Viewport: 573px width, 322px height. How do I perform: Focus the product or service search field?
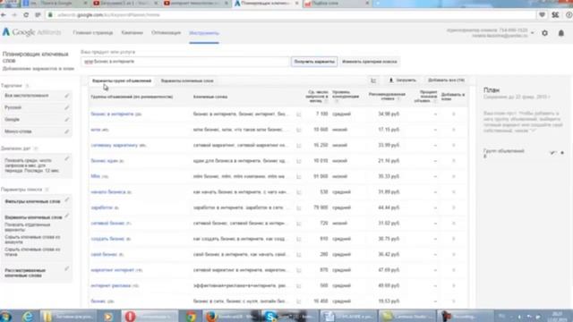point(185,62)
